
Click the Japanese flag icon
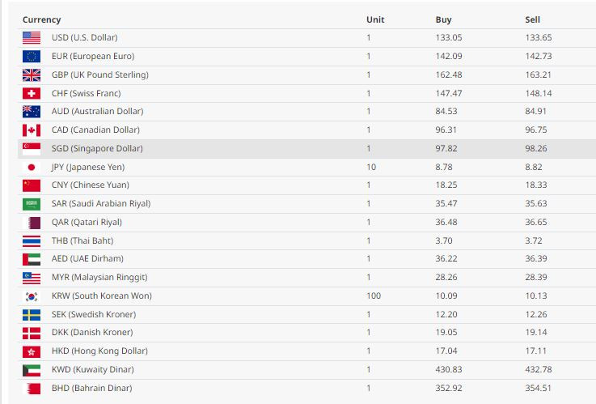click(x=32, y=167)
